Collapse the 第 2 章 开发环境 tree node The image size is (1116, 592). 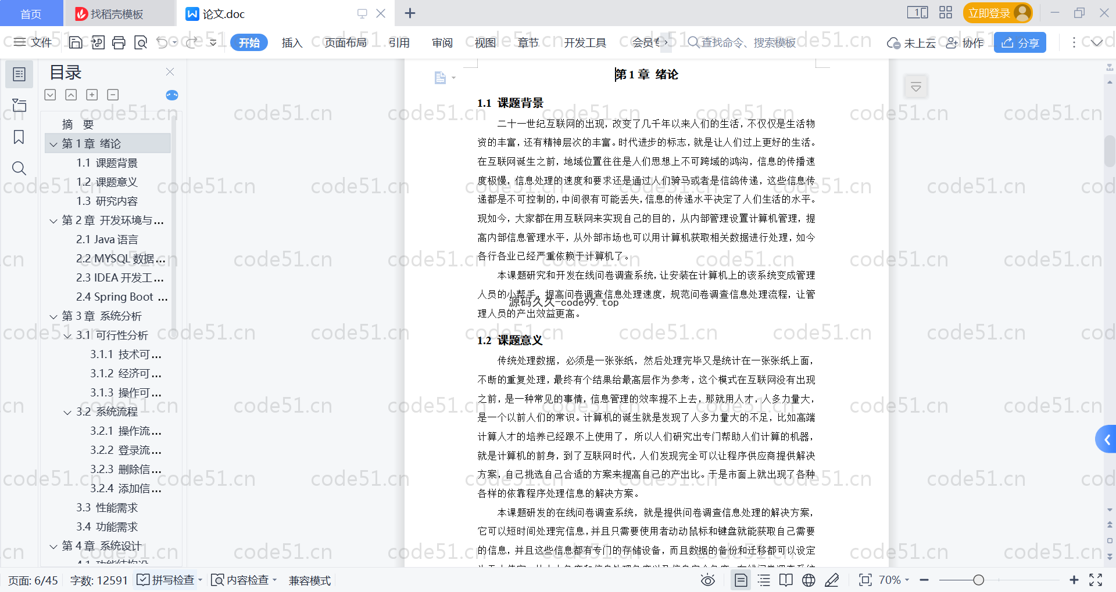pyautogui.click(x=53, y=221)
